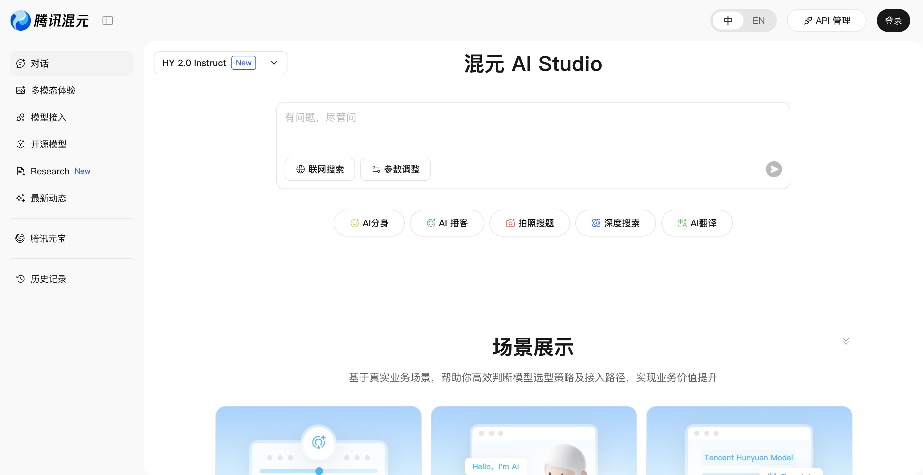Open the Research page marked New
Screen dimensions: 923x475
50,171
